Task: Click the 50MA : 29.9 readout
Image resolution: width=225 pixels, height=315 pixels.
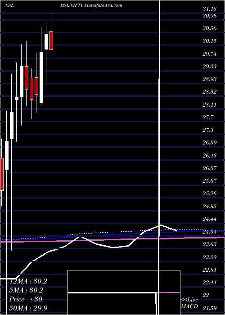Action: click(28, 308)
